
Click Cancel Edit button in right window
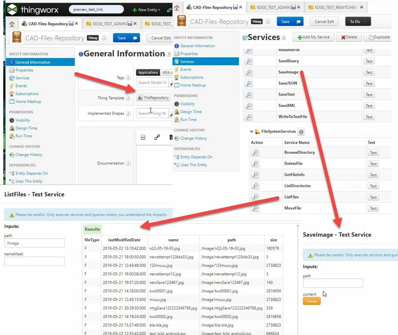[324, 22]
